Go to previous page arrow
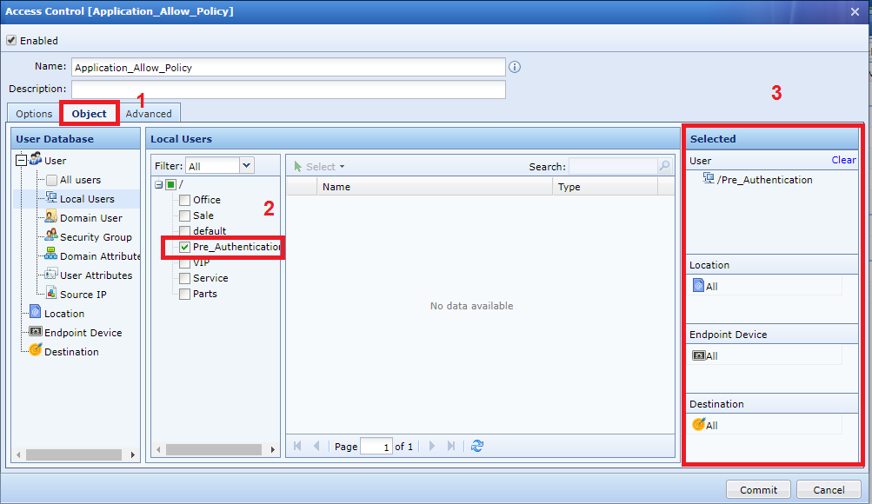 tap(316, 446)
